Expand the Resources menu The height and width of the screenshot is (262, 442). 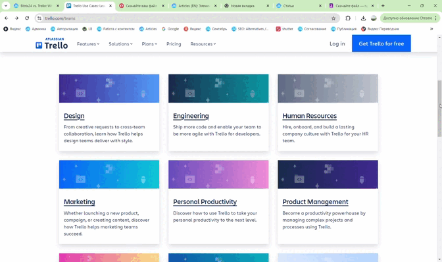(203, 44)
